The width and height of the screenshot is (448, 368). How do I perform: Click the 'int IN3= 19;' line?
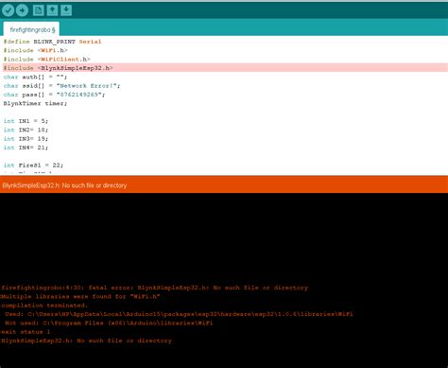26,139
